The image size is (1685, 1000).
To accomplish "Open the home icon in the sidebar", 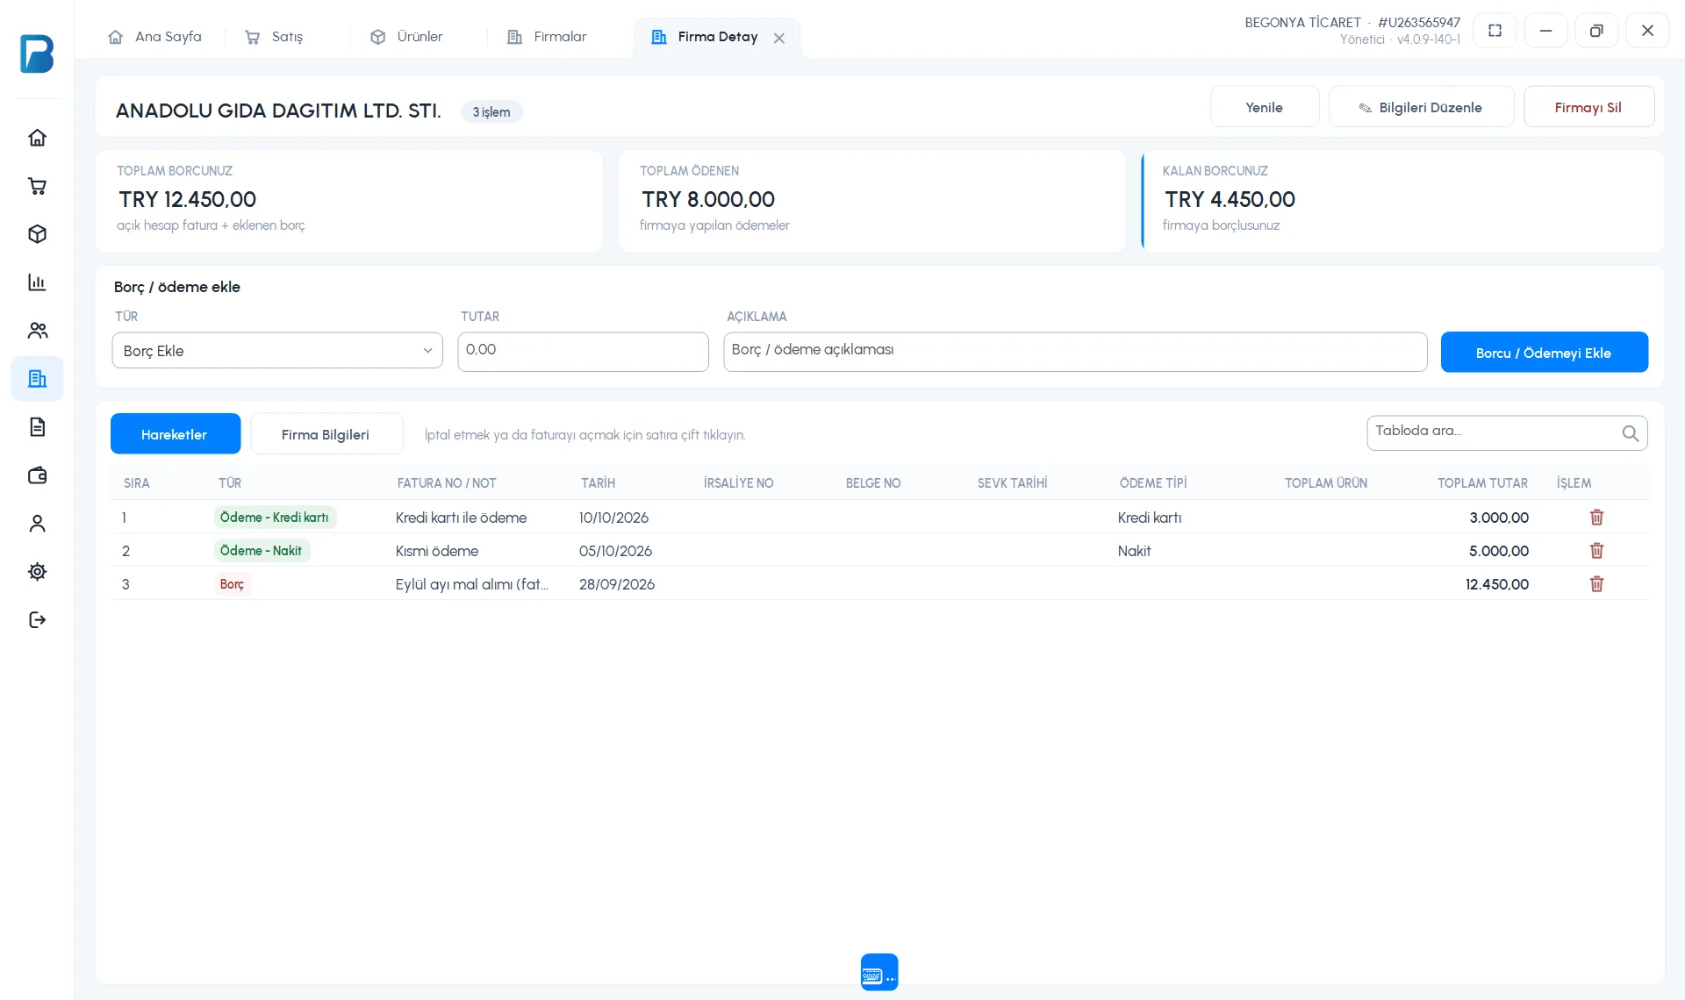I will pos(37,138).
